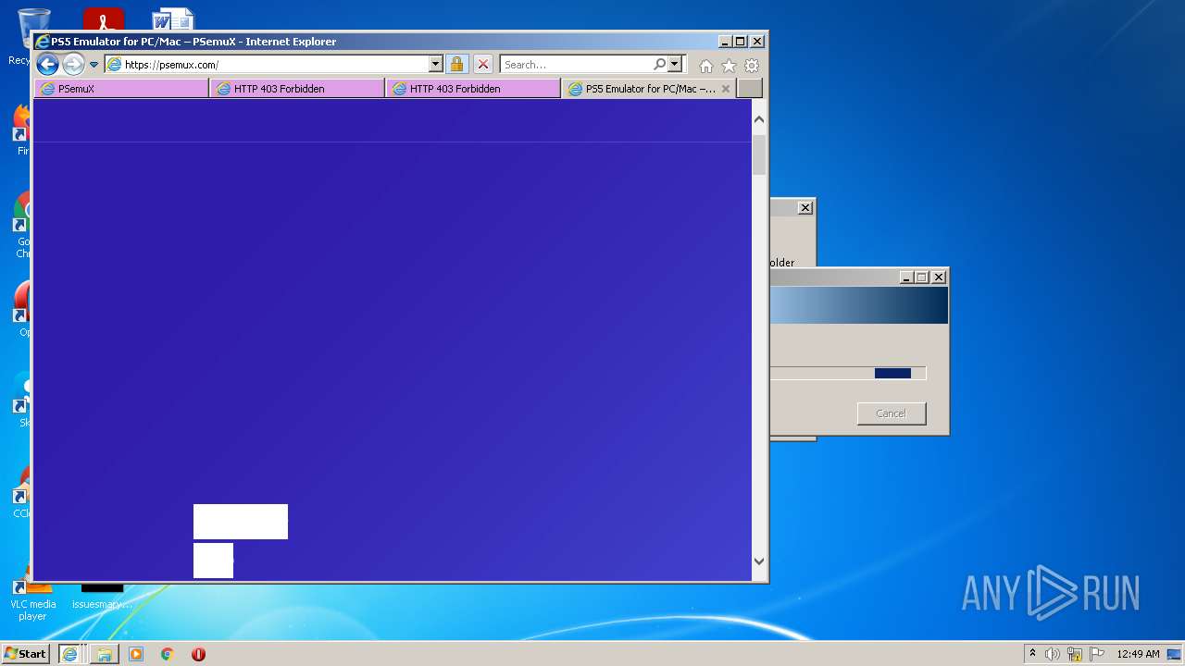
Task: Click Cancel in the progress dialog
Action: (x=892, y=413)
